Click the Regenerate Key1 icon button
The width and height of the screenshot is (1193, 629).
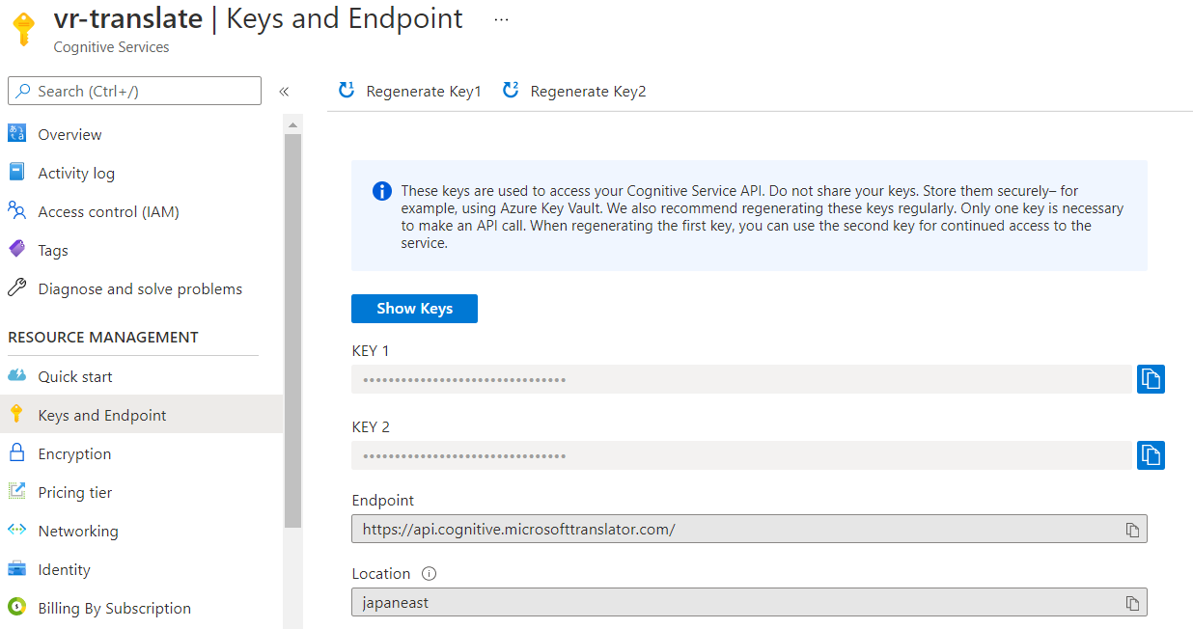pos(347,92)
